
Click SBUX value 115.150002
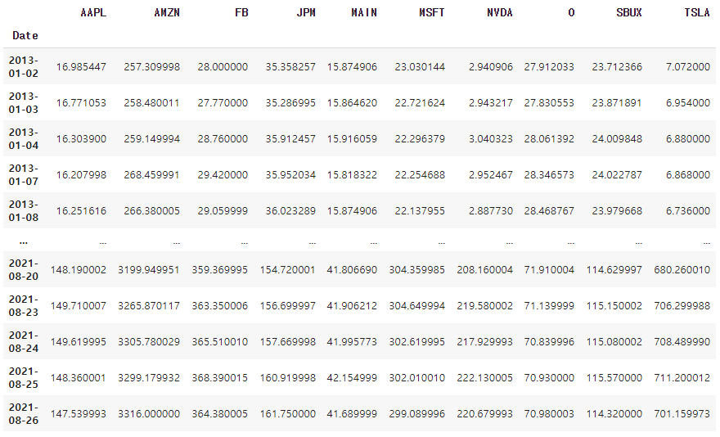pyautogui.click(x=614, y=306)
